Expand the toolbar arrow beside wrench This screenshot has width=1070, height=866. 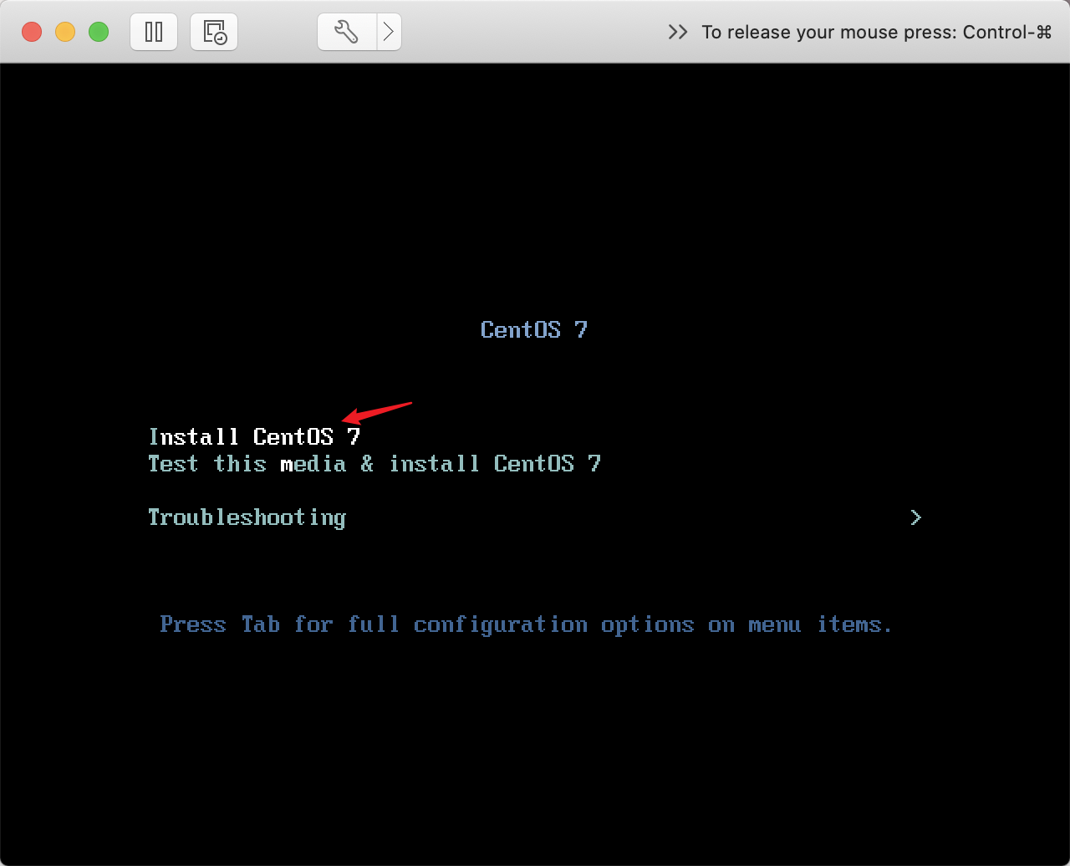click(389, 32)
